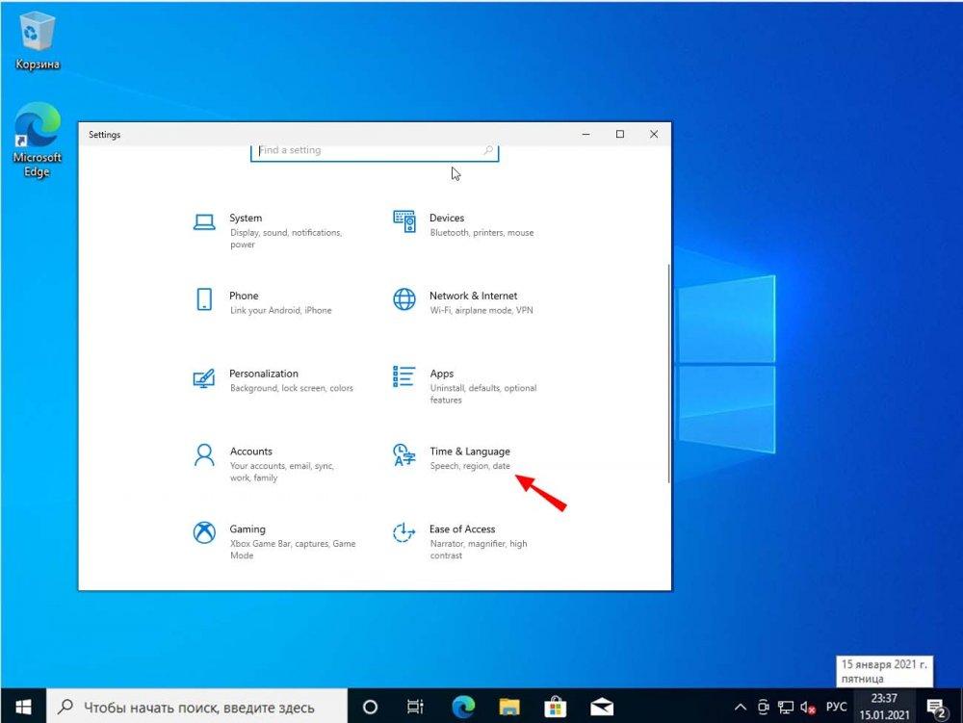The height and width of the screenshot is (723, 963).
Task: Maximize the Settings window
Action: (619, 135)
